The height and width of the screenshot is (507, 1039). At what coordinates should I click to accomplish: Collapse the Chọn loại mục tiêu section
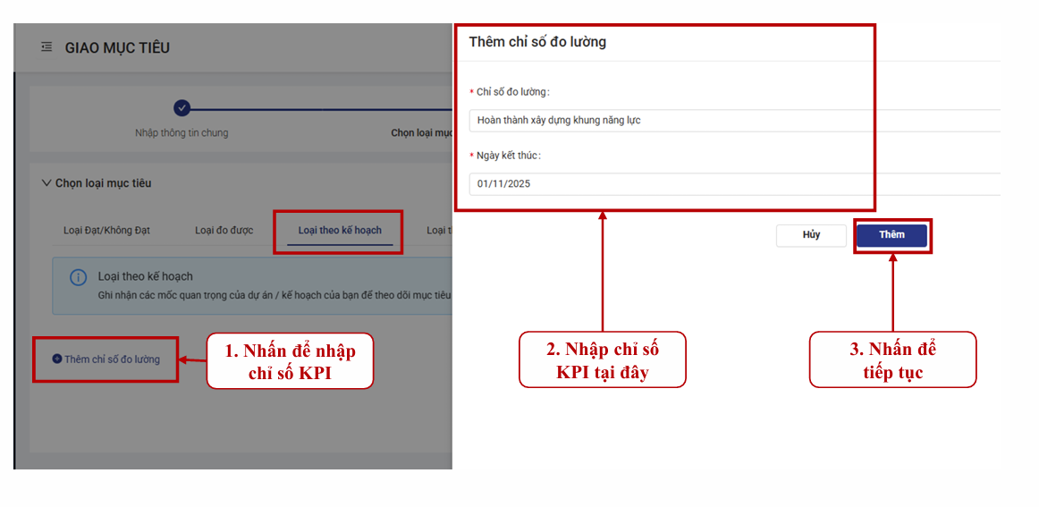46,183
